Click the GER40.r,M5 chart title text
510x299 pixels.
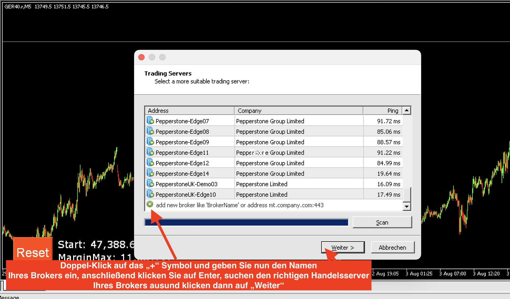(x=18, y=7)
